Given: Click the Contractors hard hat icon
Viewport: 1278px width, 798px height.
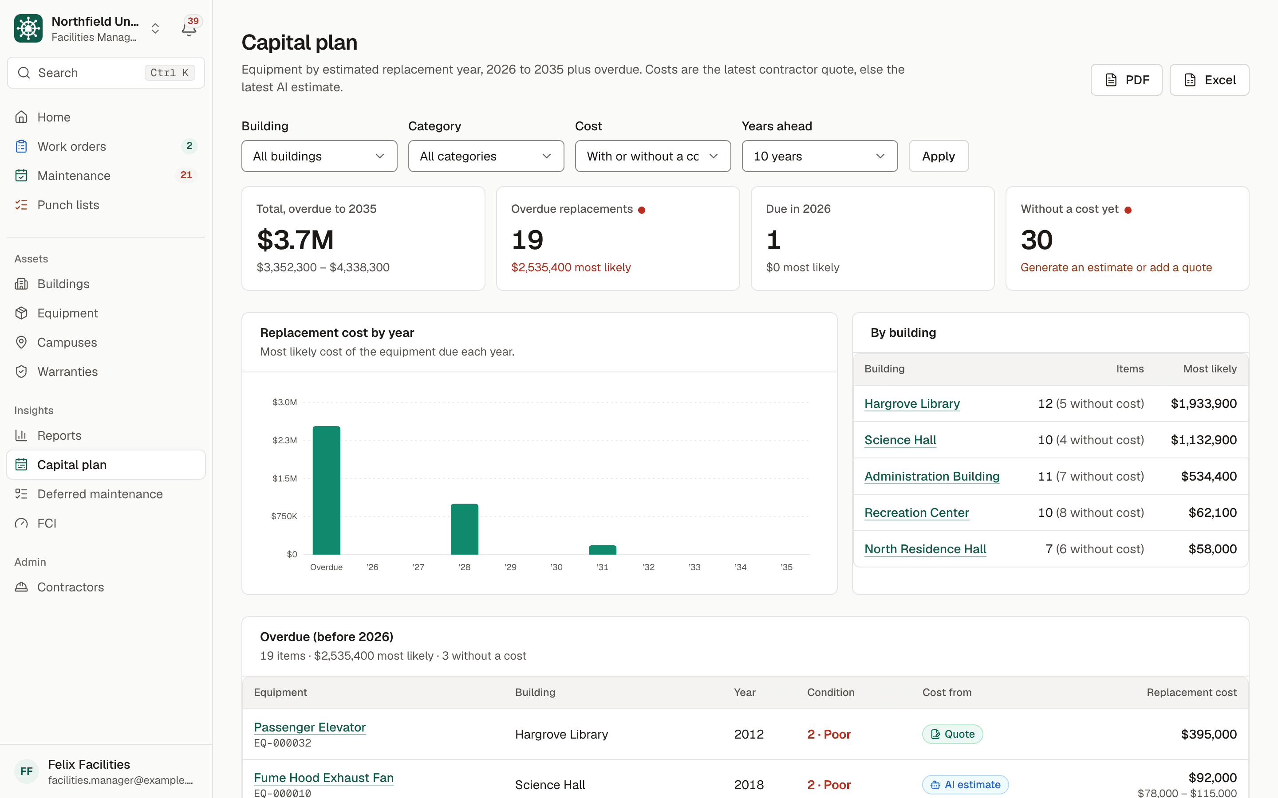Looking at the screenshot, I should 21,587.
